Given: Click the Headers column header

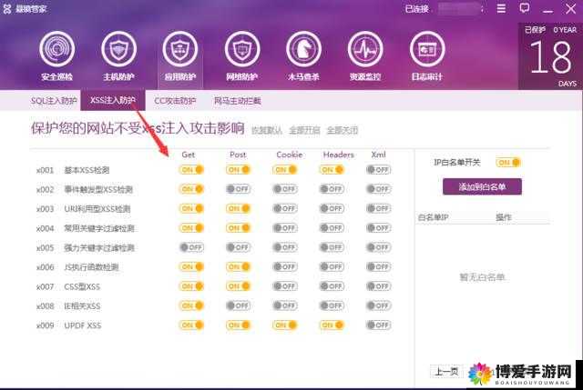Looking at the screenshot, I should click(338, 155).
